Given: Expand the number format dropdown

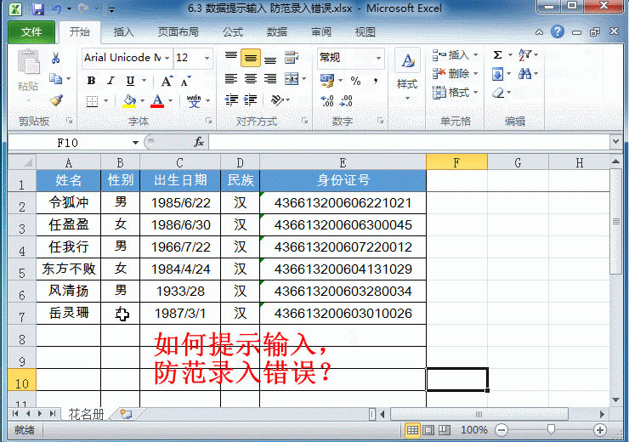Looking at the screenshot, I should click(378, 58).
